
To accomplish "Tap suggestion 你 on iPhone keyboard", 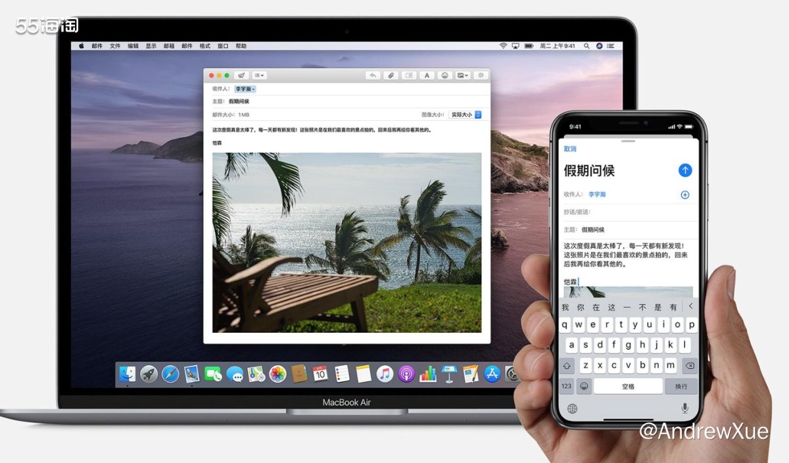I will 581,307.
